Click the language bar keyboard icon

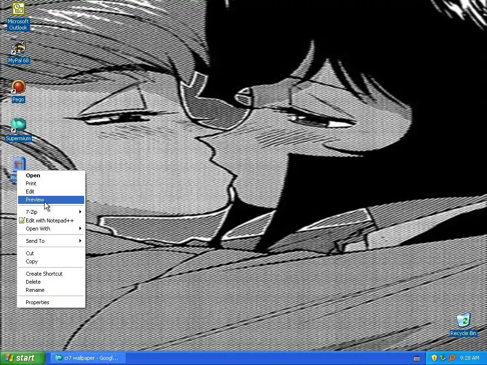[x=417, y=358]
